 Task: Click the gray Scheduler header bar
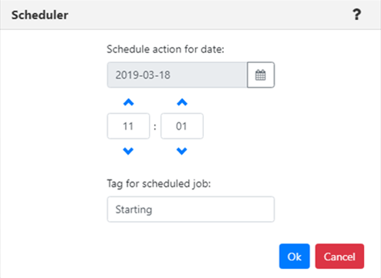(x=190, y=15)
